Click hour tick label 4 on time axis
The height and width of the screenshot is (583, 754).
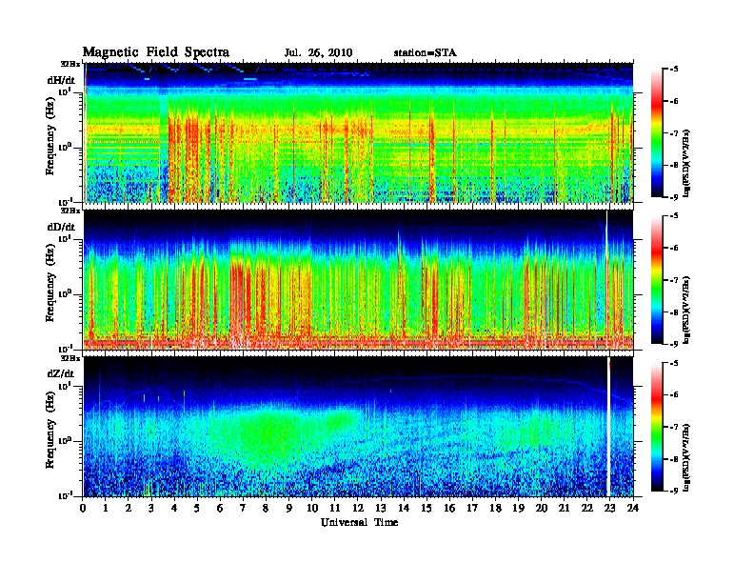coord(174,509)
